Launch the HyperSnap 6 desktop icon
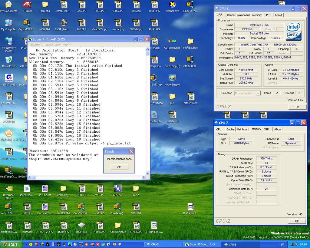The height and width of the screenshot is (248, 310). point(172,78)
